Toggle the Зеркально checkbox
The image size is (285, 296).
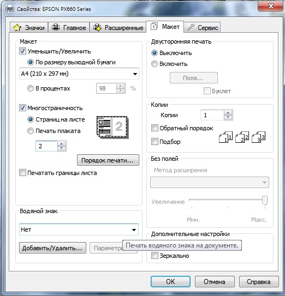click(x=155, y=256)
